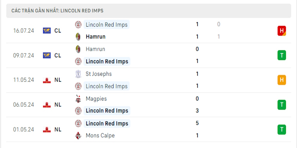This screenshot has height=148, width=297.
Task: Click the Magpies team crest
Action: tap(78, 99)
